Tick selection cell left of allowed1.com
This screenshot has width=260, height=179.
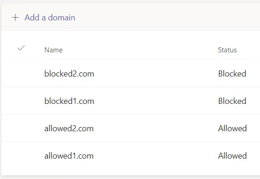[x=21, y=156]
